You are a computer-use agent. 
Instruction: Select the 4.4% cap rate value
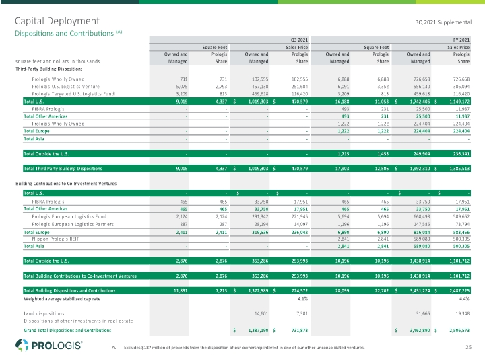click(464, 299)
